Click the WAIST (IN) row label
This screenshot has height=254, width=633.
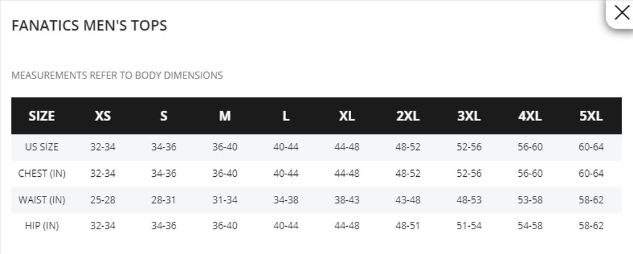41,200
